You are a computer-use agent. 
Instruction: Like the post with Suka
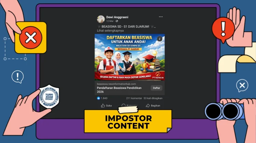(x=106, y=106)
